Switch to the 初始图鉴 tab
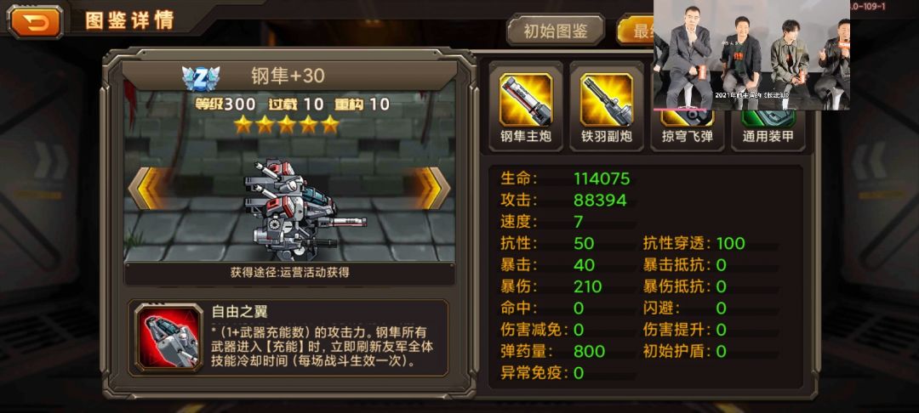 pos(556,31)
